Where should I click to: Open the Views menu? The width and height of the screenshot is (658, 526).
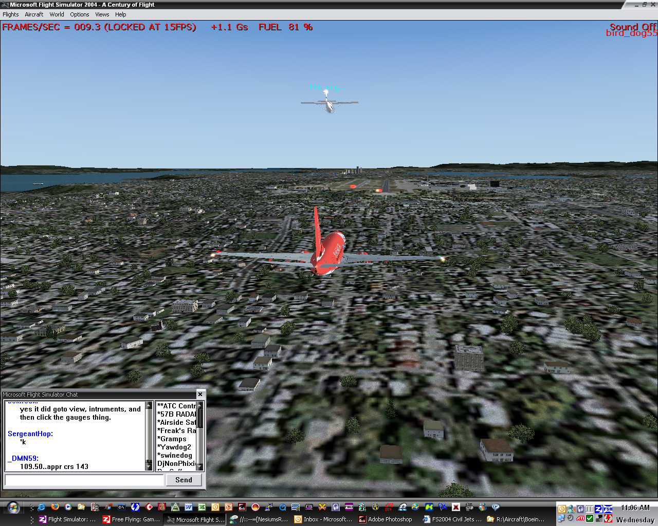click(102, 14)
